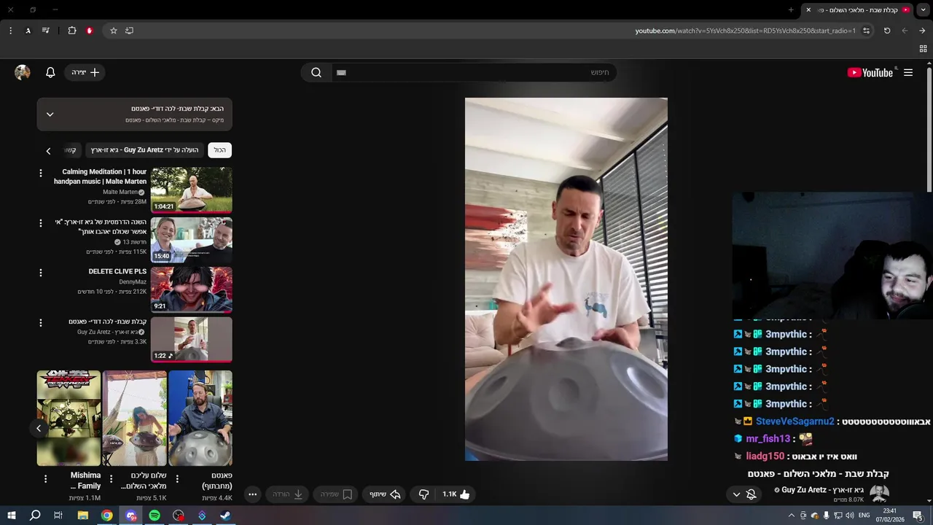The height and width of the screenshot is (525, 933).
Task: Open Steam from the taskbar
Action: click(x=225, y=516)
